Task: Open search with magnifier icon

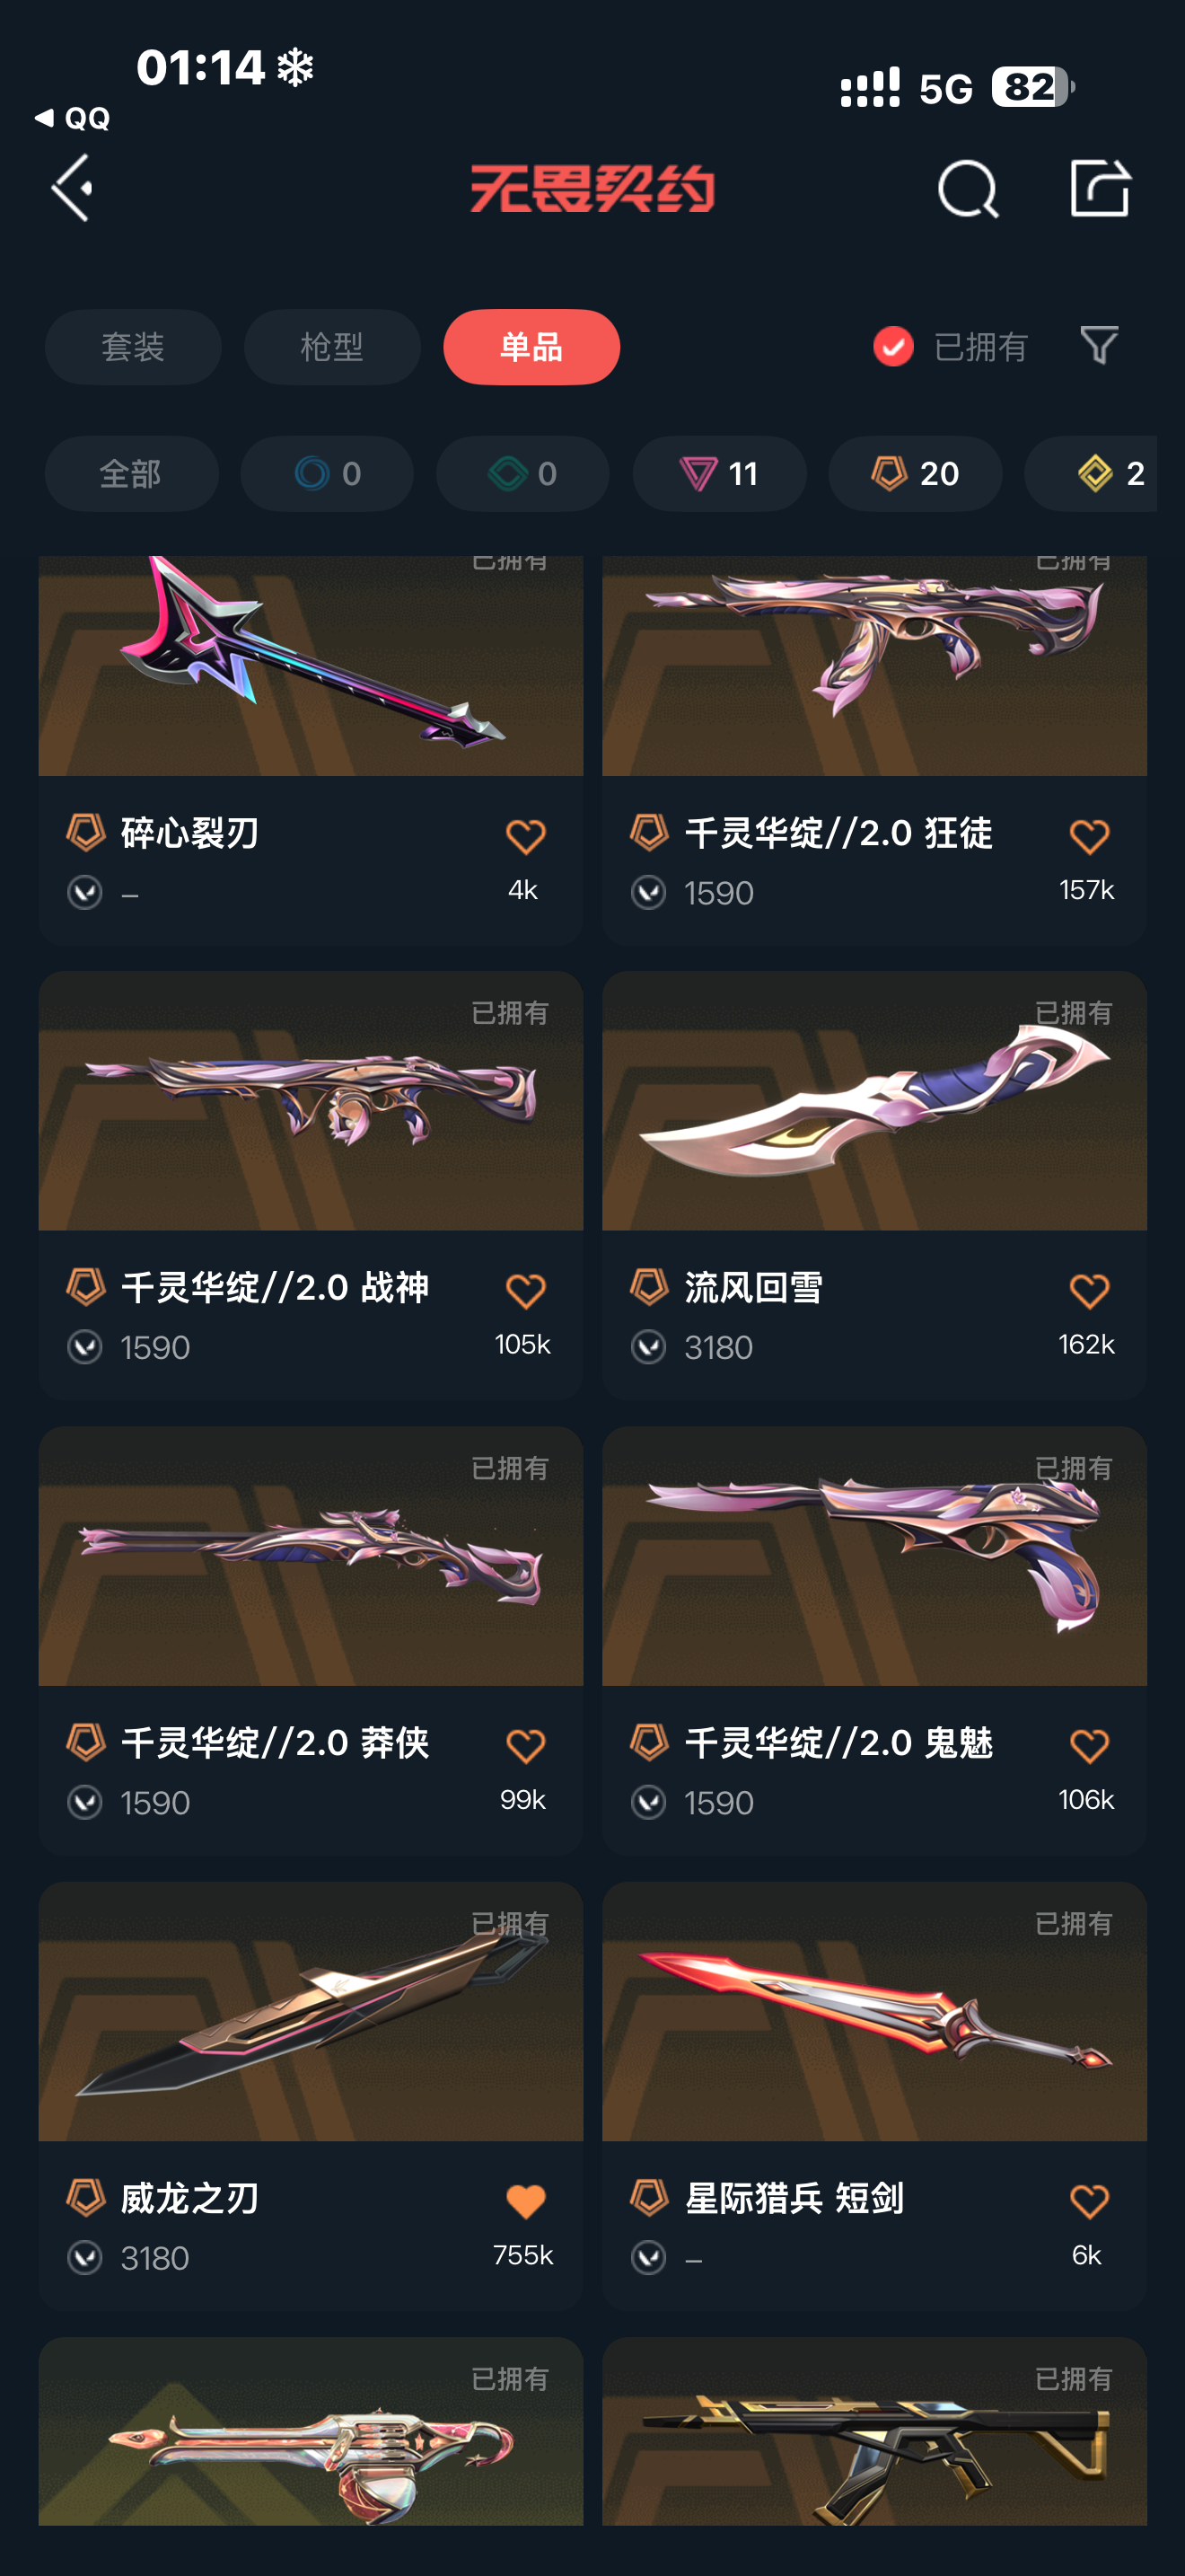Action: click(967, 188)
